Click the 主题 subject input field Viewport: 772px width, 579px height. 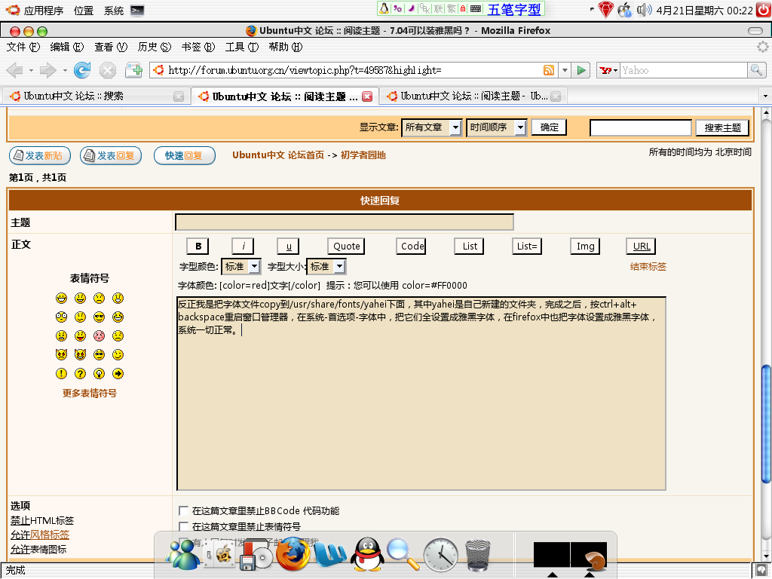[344, 222]
